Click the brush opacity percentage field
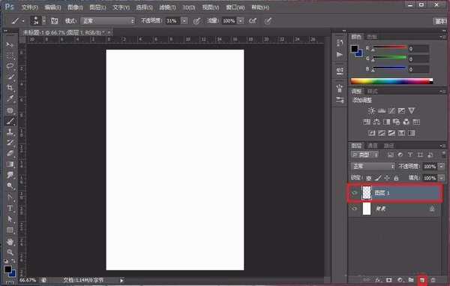Screen dimensions: 450x286 tap(172, 21)
